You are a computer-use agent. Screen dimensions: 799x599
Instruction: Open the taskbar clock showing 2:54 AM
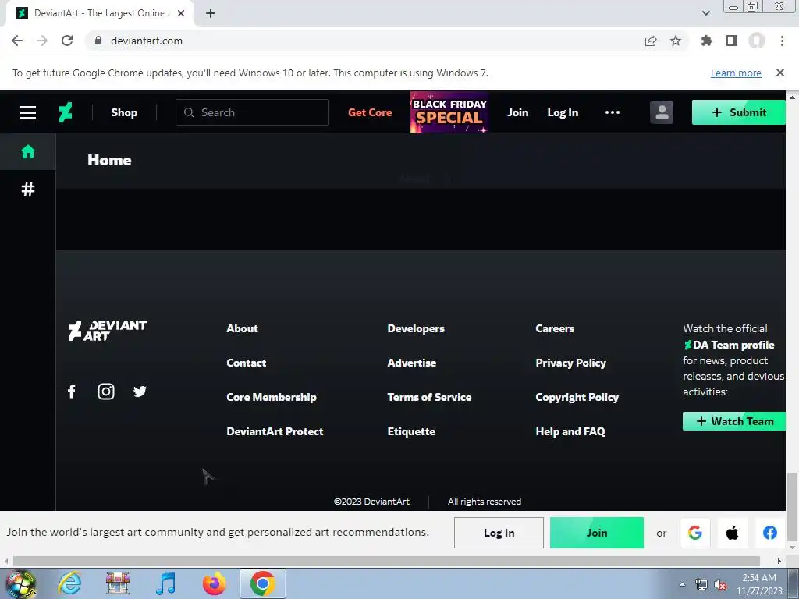(759, 584)
